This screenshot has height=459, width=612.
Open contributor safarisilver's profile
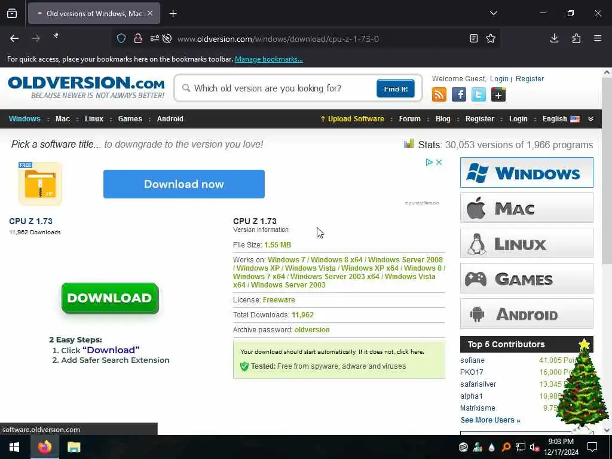click(x=478, y=384)
